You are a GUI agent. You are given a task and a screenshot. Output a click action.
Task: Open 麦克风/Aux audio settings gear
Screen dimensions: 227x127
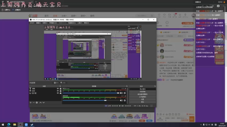click(125, 93)
